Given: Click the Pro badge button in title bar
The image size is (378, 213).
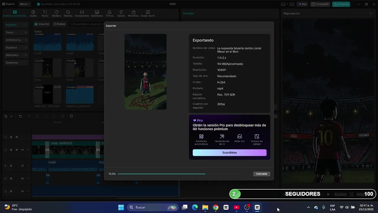Looking at the screenshot, I should [302, 4].
